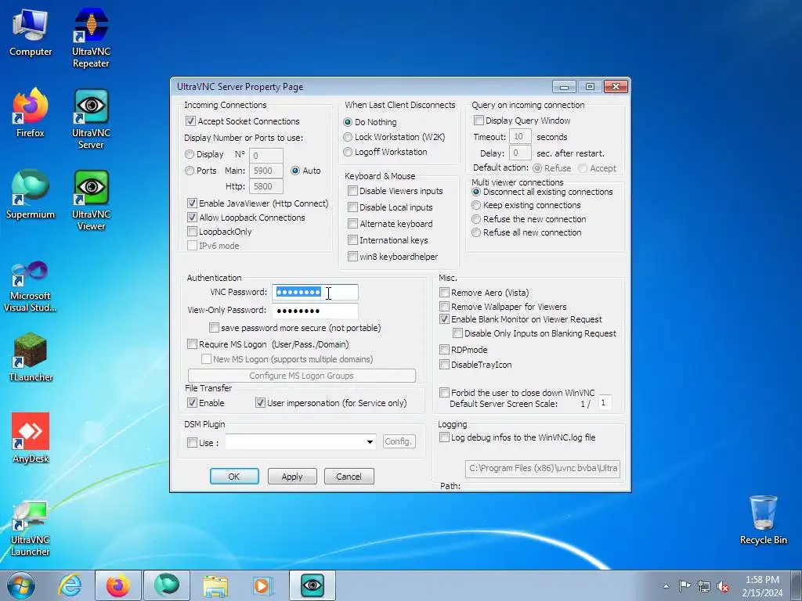Check RDPmode option

(445, 350)
